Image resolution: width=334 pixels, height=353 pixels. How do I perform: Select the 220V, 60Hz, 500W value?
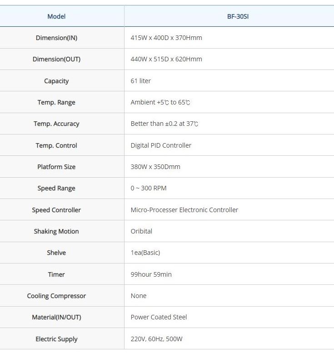pyautogui.click(x=157, y=339)
